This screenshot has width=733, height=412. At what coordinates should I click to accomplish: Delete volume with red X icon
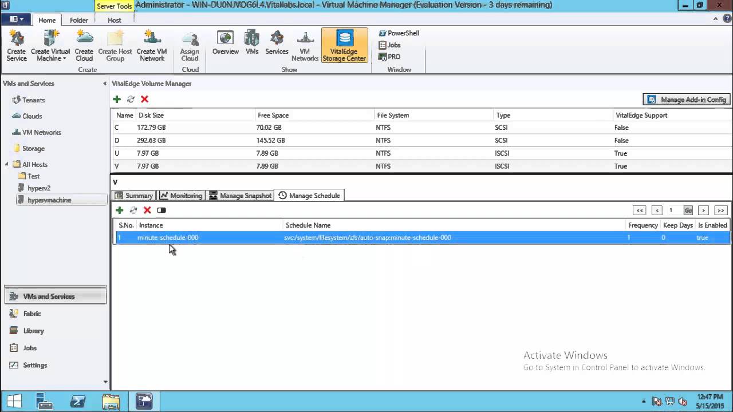coord(144,100)
